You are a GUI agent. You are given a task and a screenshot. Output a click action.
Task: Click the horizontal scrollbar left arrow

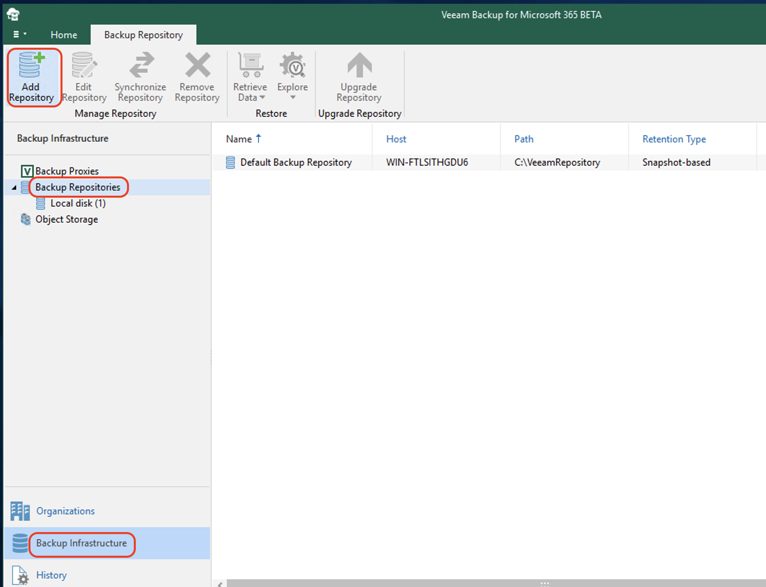point(220,584)
